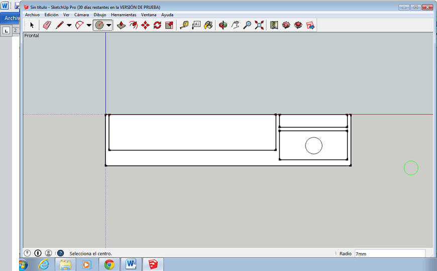Click the Word window Archivo tab
The height and width of the screenshot is (271, 437).
pos(11,18)
